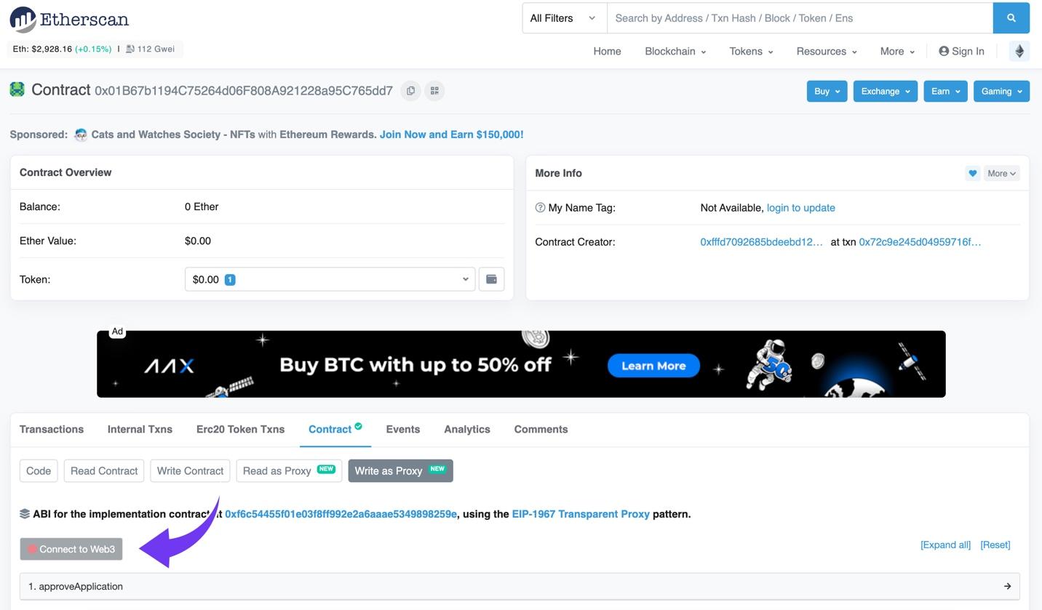Click the Cats and Watches sponsor icon
1042x610 pixels.
(x=81, y=135)
